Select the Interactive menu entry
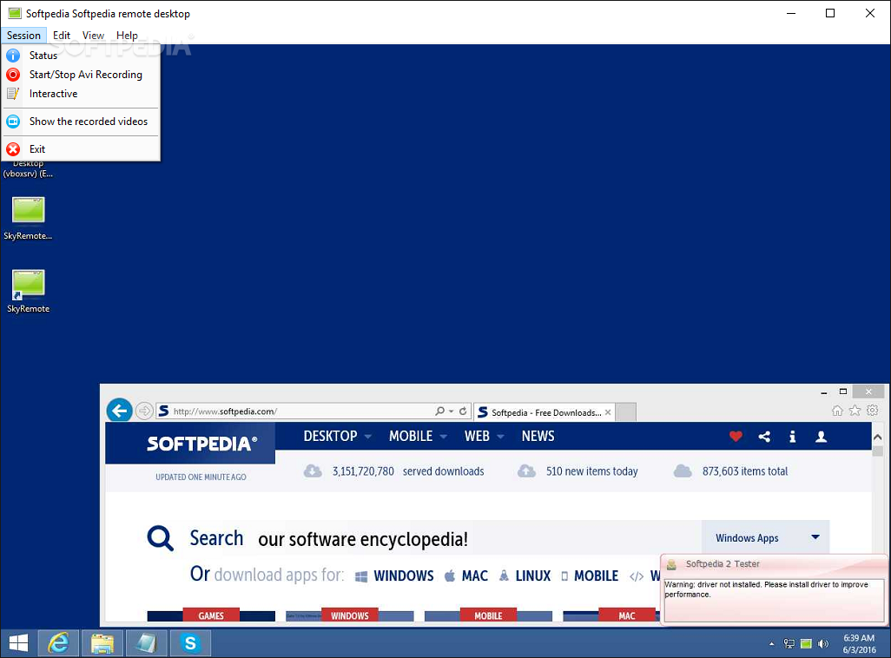 pos(81,94)
